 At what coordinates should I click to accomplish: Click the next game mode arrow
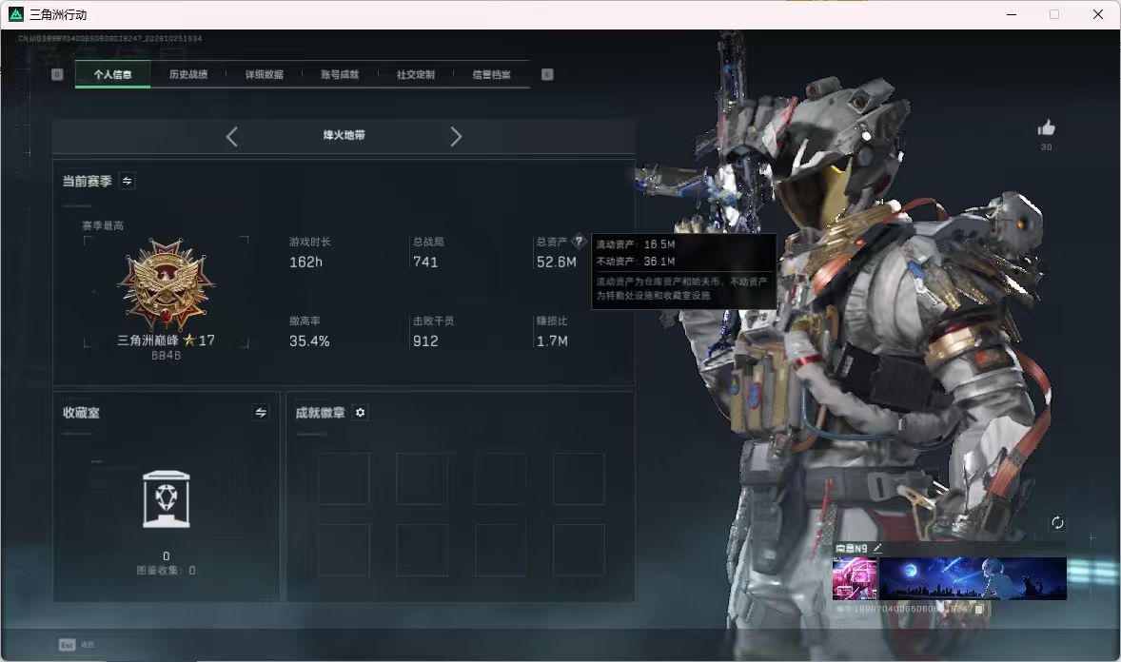tap(456, 136)
